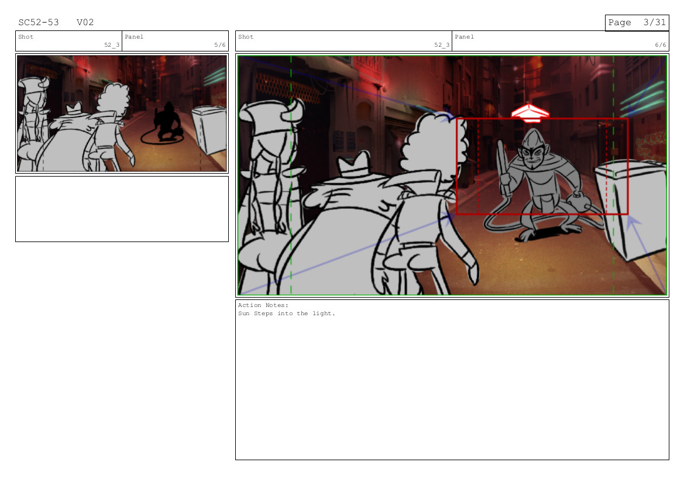Click the '6/6' panel number

tap(661, 45)
